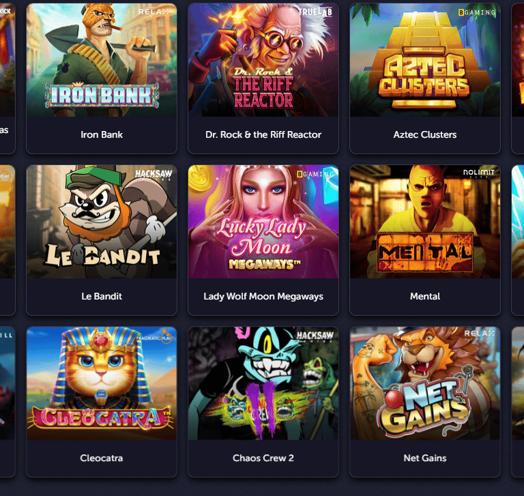Screen dimensions: 524x496
Task: Open the Chaos Crew 2 artwork
Action: tap(263, 383)
